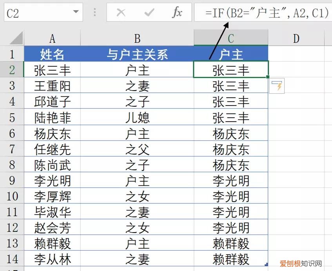This screenshot has height=271, width=332.
Task: Select cell A2 containing 张三丰
Action: point(53,69)
